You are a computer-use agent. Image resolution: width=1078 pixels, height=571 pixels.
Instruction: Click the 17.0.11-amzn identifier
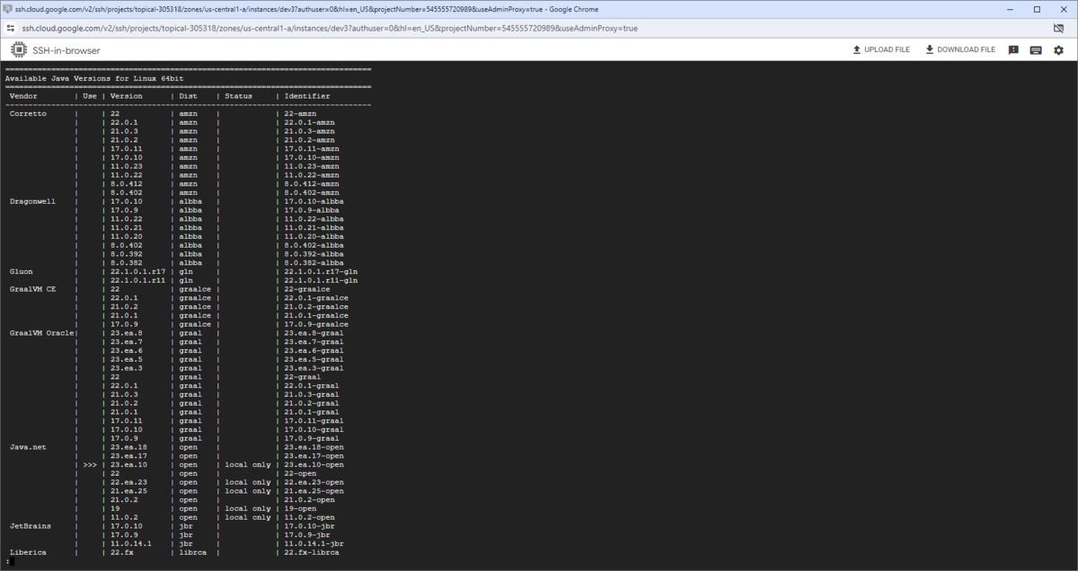(x=312, y=149)
